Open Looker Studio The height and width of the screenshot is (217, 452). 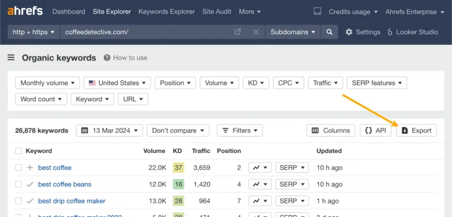(413, 32)
